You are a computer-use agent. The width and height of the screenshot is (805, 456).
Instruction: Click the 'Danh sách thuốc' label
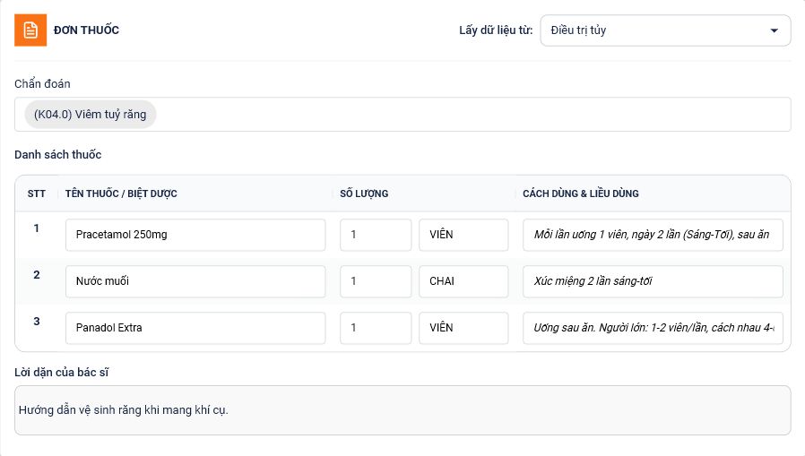(58, 155)
